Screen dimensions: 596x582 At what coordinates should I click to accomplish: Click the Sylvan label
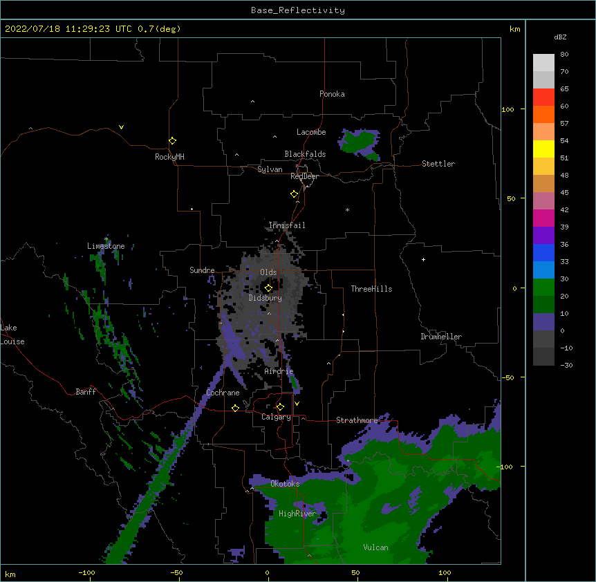click(270, 169)
